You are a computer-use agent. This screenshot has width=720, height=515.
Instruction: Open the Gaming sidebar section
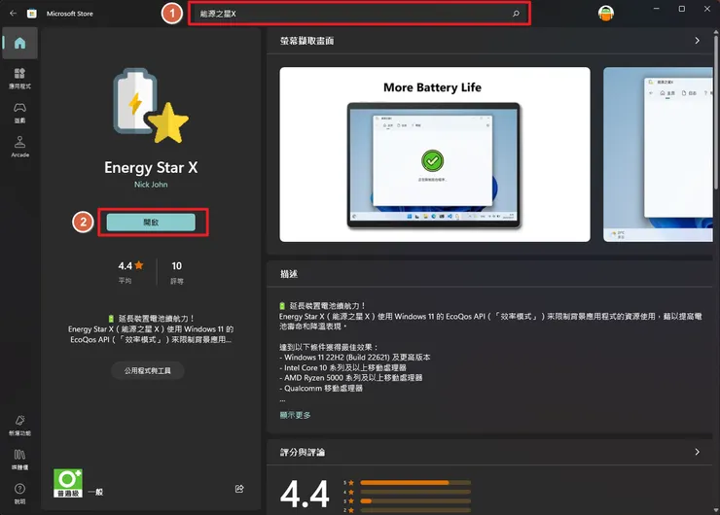[x=19, y=113]
